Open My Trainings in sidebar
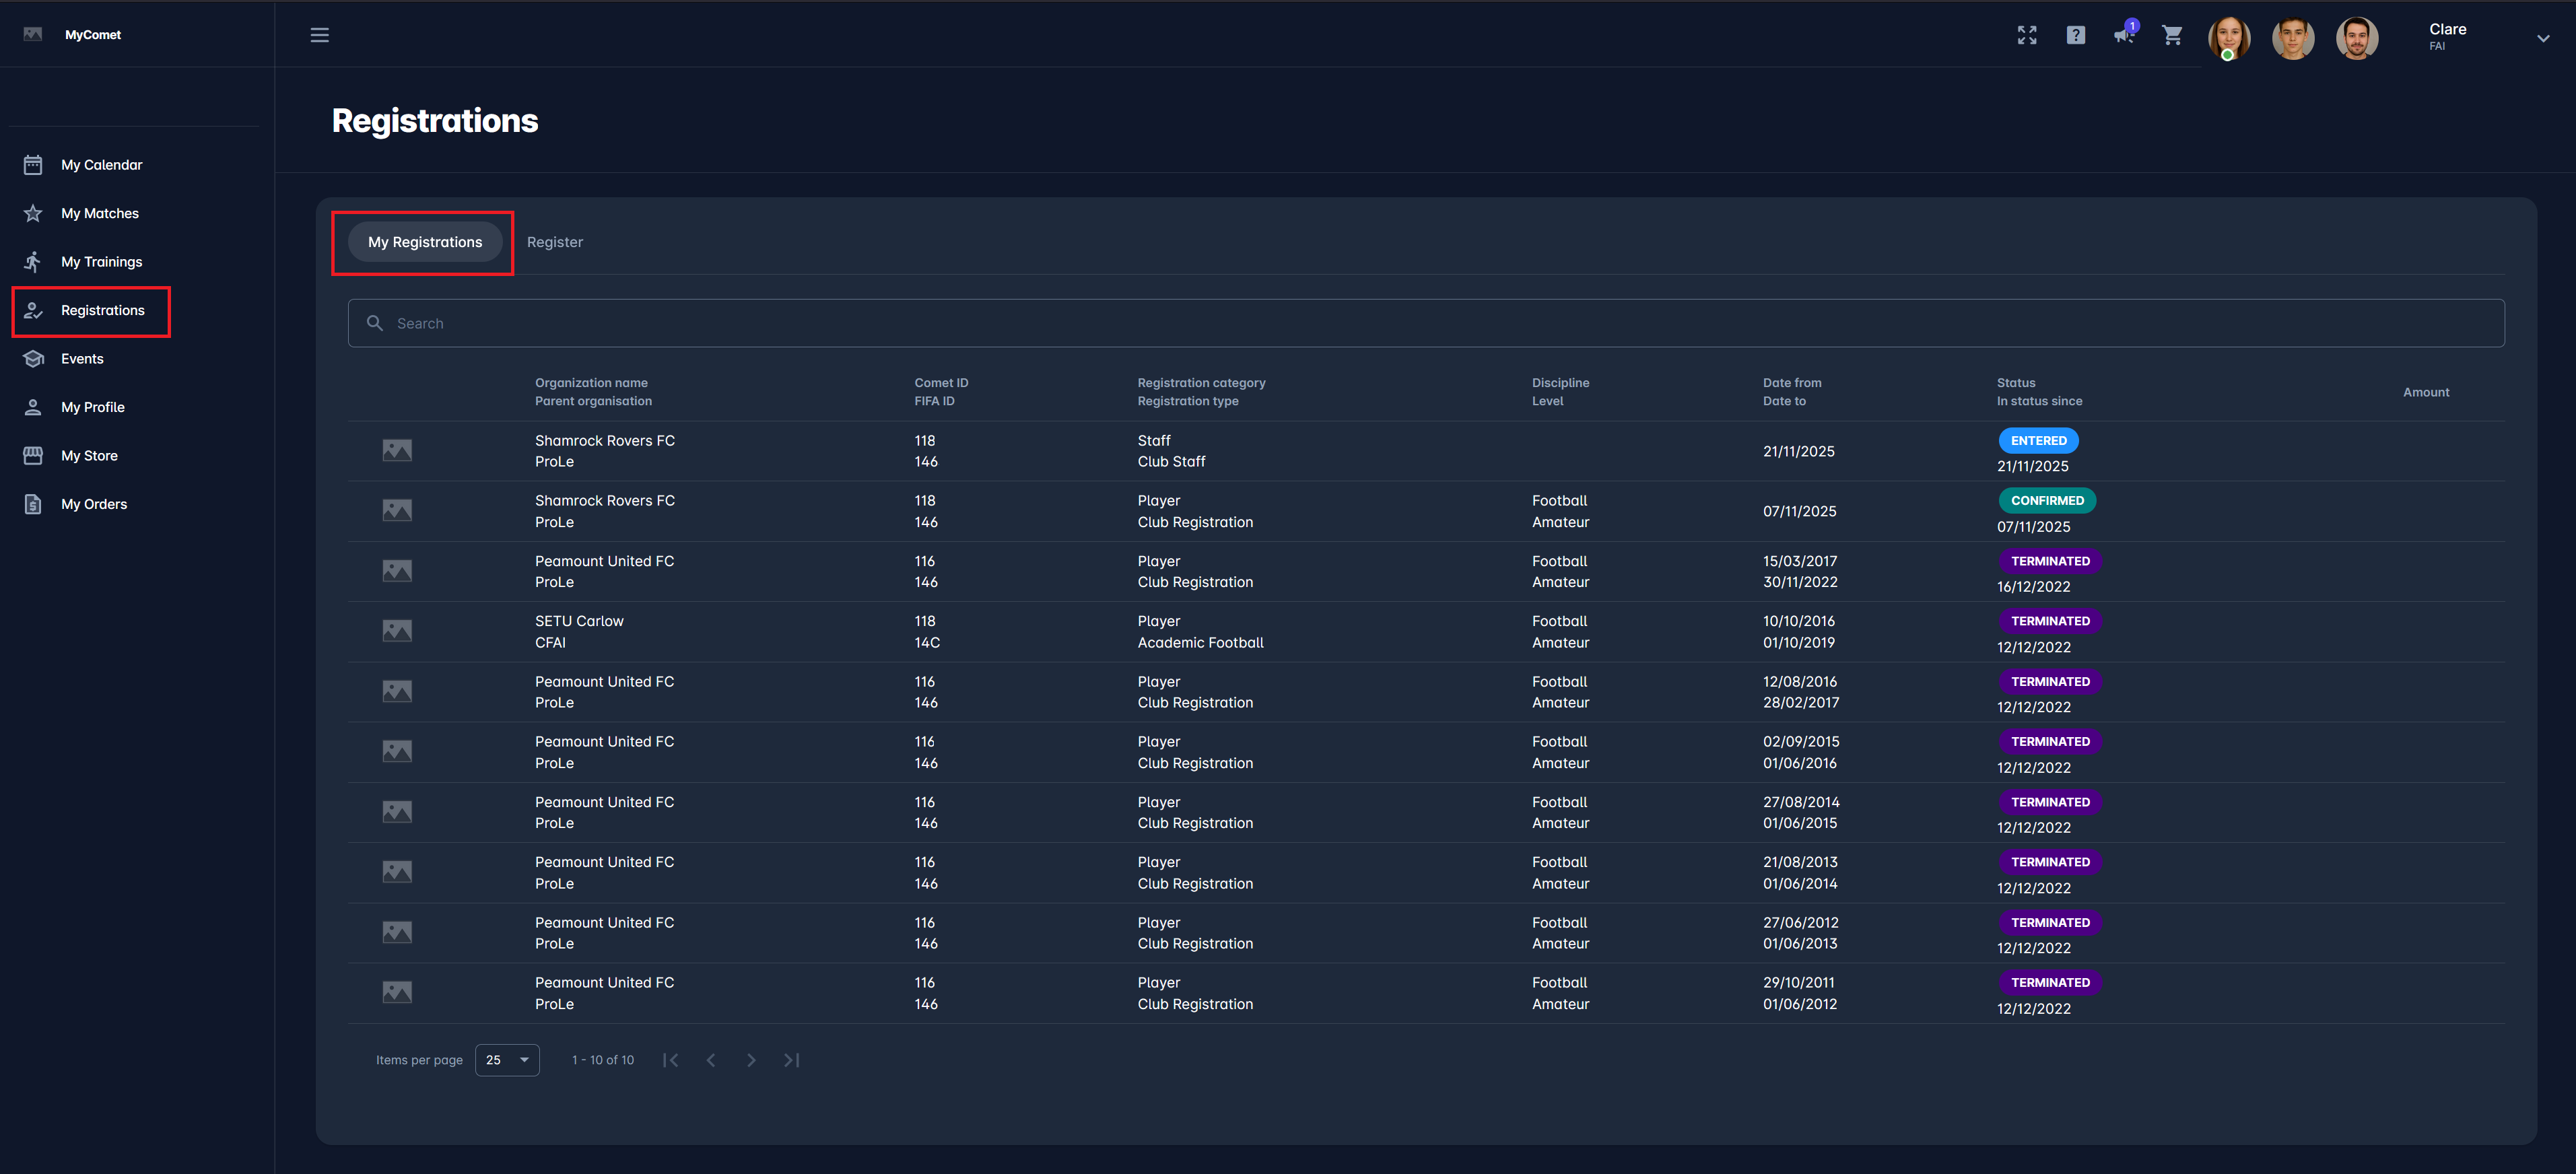Screen dimensions: 2576x1174 pos(101,262)
